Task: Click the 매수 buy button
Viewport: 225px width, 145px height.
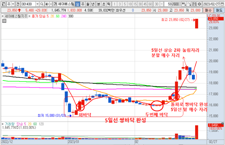Action: coord(208,10)
